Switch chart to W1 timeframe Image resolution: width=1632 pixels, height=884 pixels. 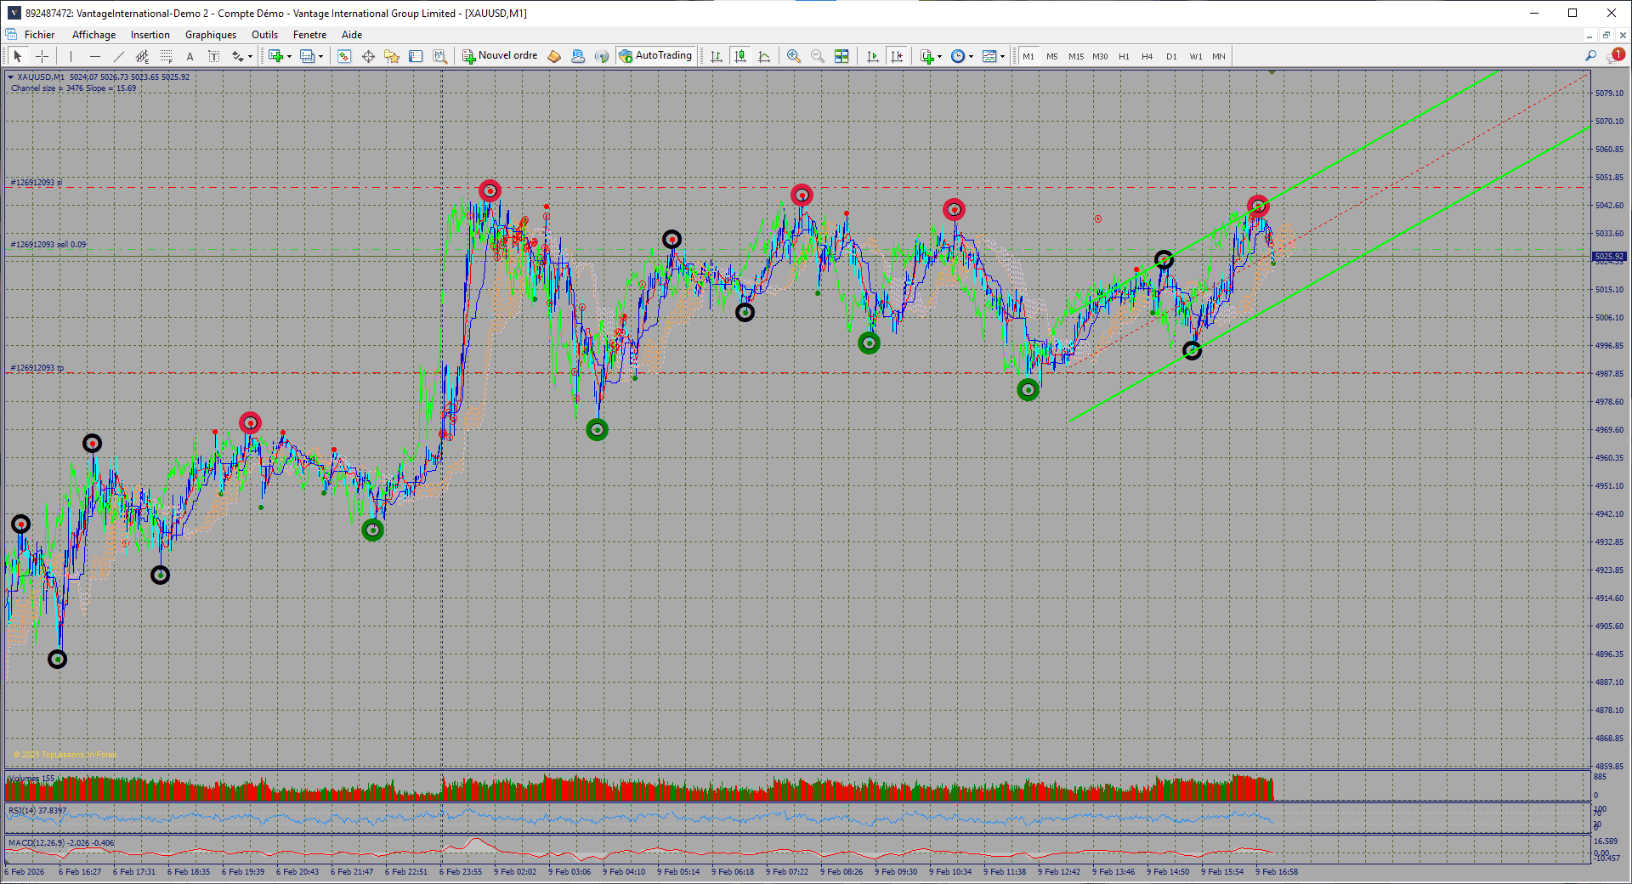[x=1195, y=56]
